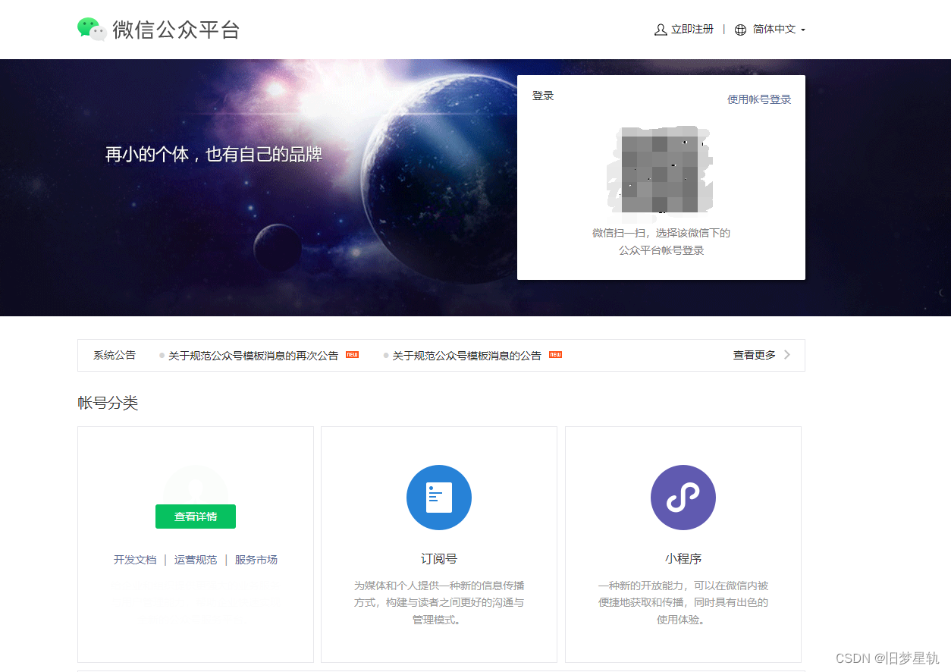Click the 订阅号 description paragraph
The image size is (951, 672).
[x=439, y=603]
